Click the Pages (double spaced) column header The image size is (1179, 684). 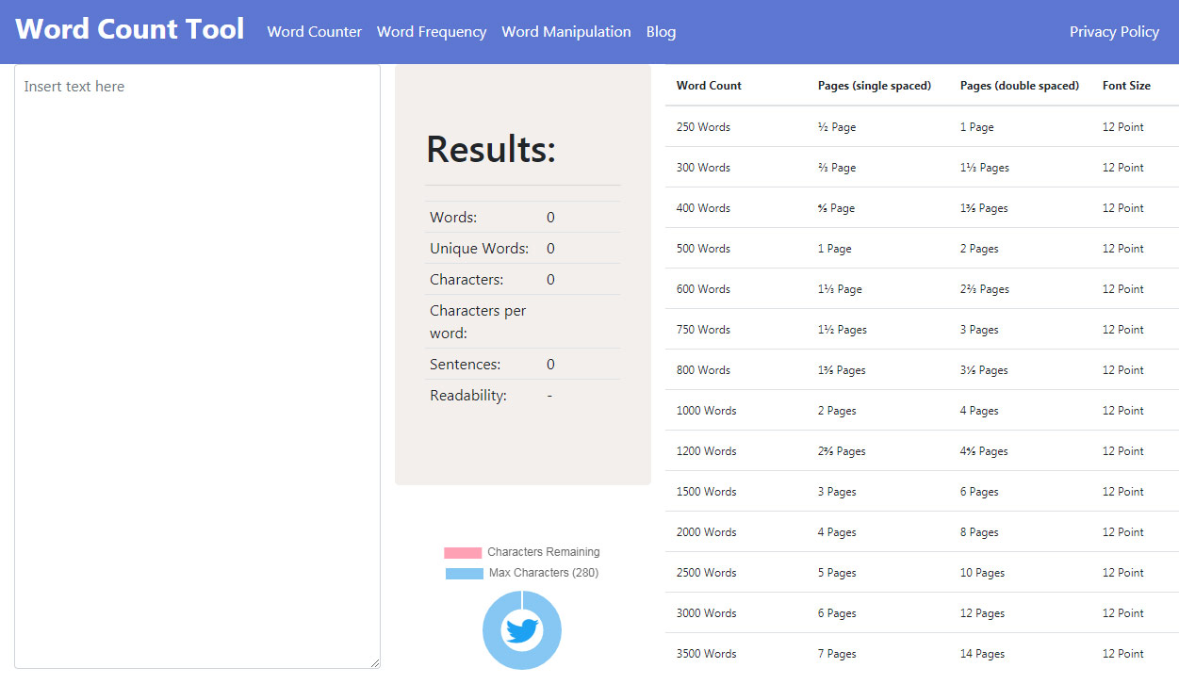[x=1019, y=86]
